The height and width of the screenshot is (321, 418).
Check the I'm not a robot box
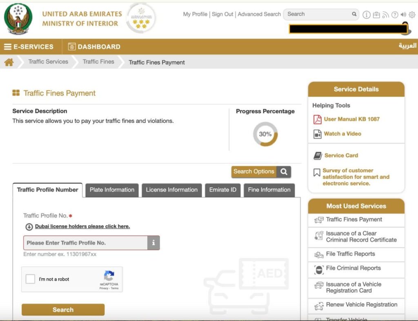click(x=30, y=279)
